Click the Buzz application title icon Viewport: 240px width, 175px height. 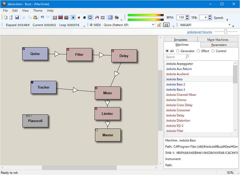(x=4, y=4)
